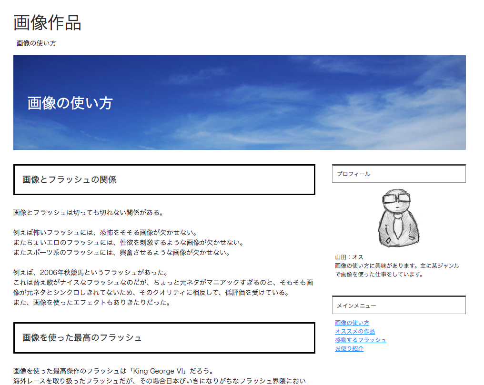Click the 画像とフラッシュの関係 heading box
This screenshot has width=484, height=385.
pos(164,180)
